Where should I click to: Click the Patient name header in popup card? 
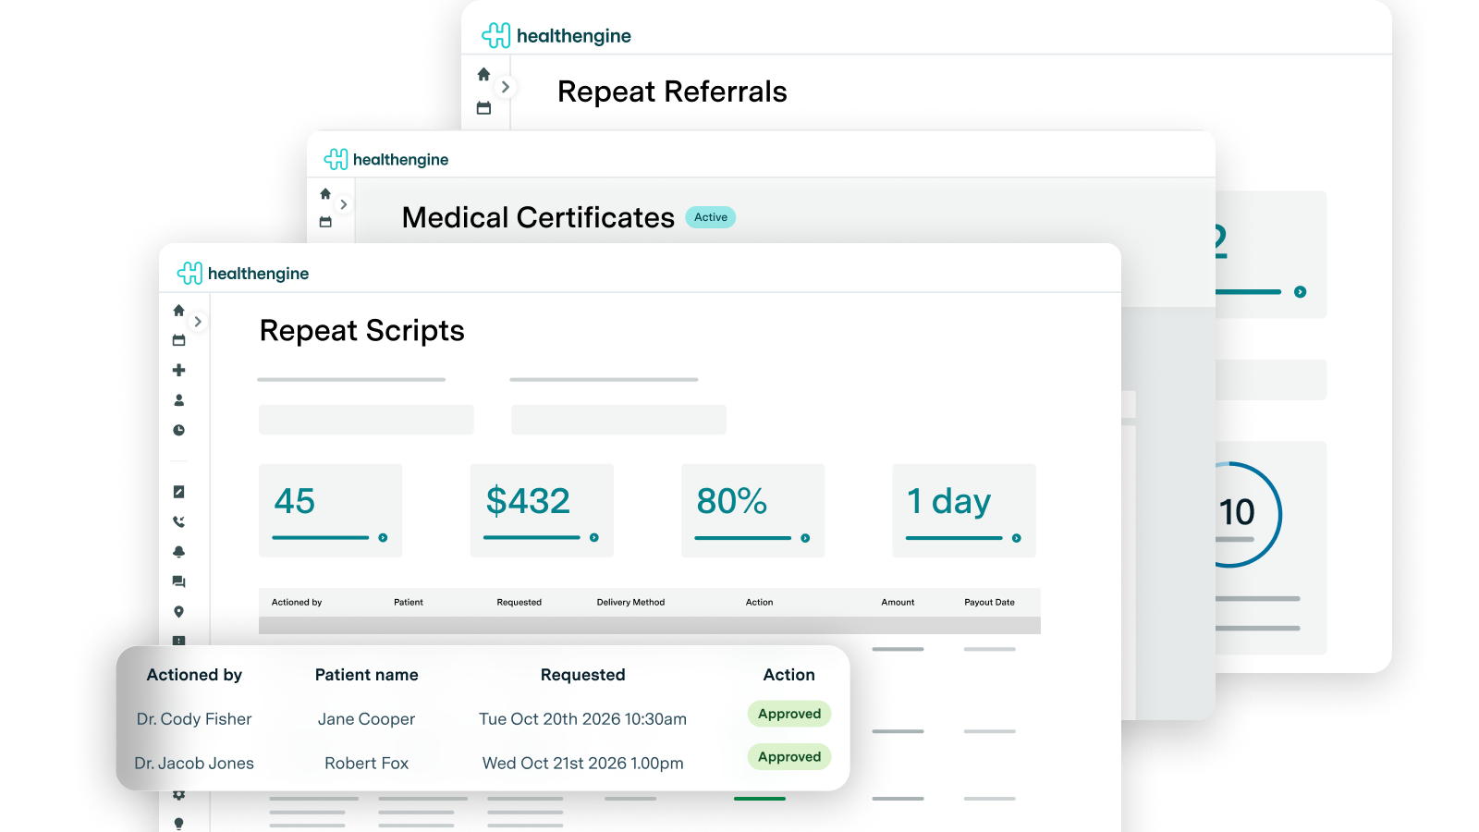pos(367,675)
